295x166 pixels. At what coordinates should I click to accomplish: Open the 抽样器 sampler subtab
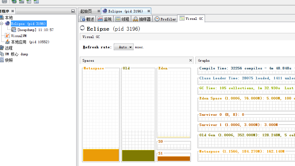tap(142, 19)
